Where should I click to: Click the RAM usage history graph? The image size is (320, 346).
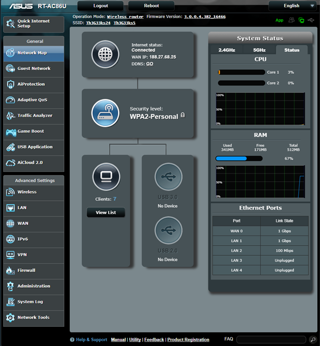(260, 182)
